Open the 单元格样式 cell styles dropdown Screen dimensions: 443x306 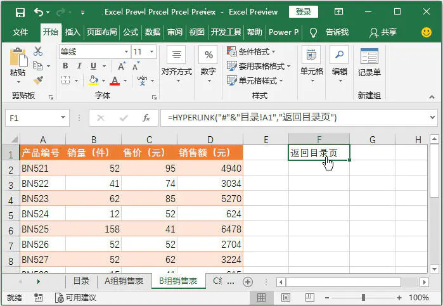point(255,81)
